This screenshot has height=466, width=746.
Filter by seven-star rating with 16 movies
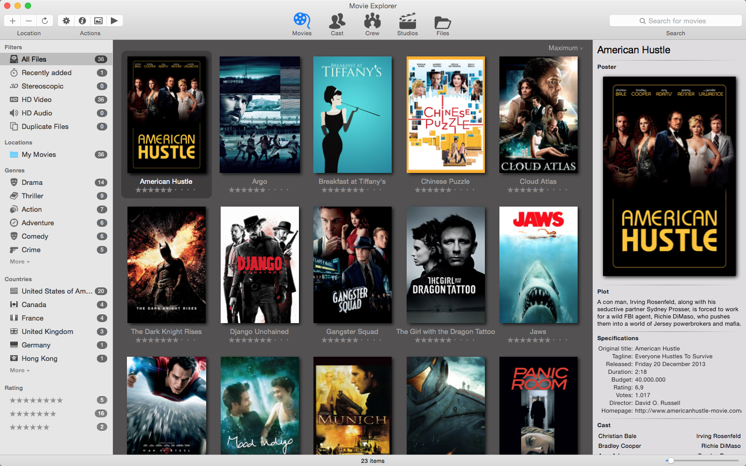(56, 414)
